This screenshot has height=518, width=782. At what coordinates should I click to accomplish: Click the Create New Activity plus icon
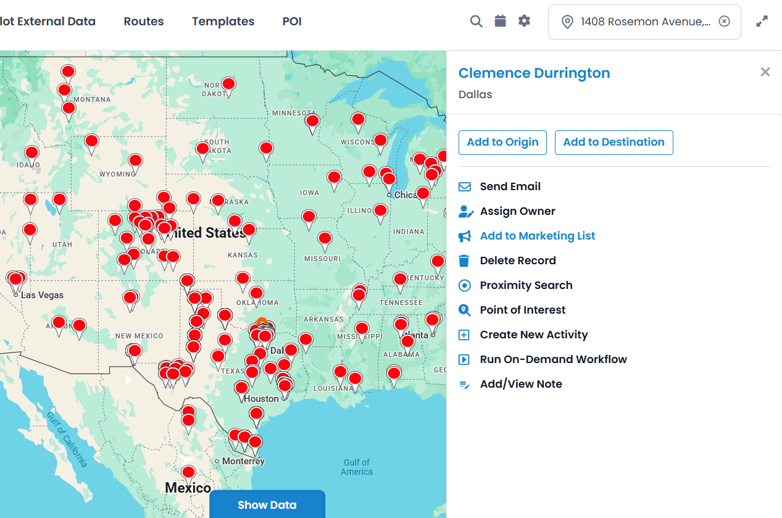465,335
